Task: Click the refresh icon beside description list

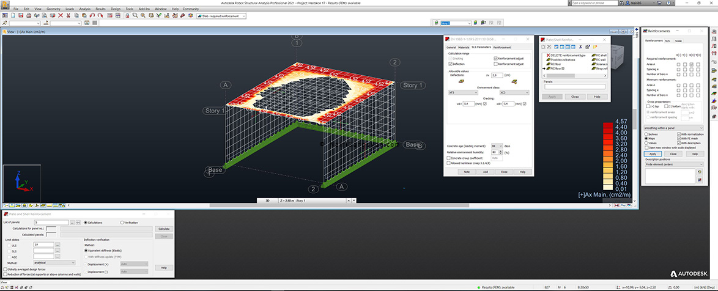Action: pos(700,172)
